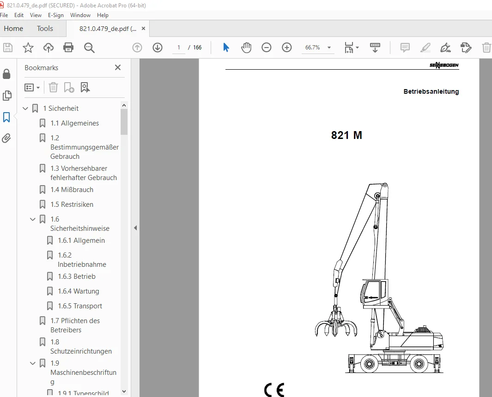Delete selected bookmark trash icon
This screenshot has width=492, height=397.
[x=53, y=88]
